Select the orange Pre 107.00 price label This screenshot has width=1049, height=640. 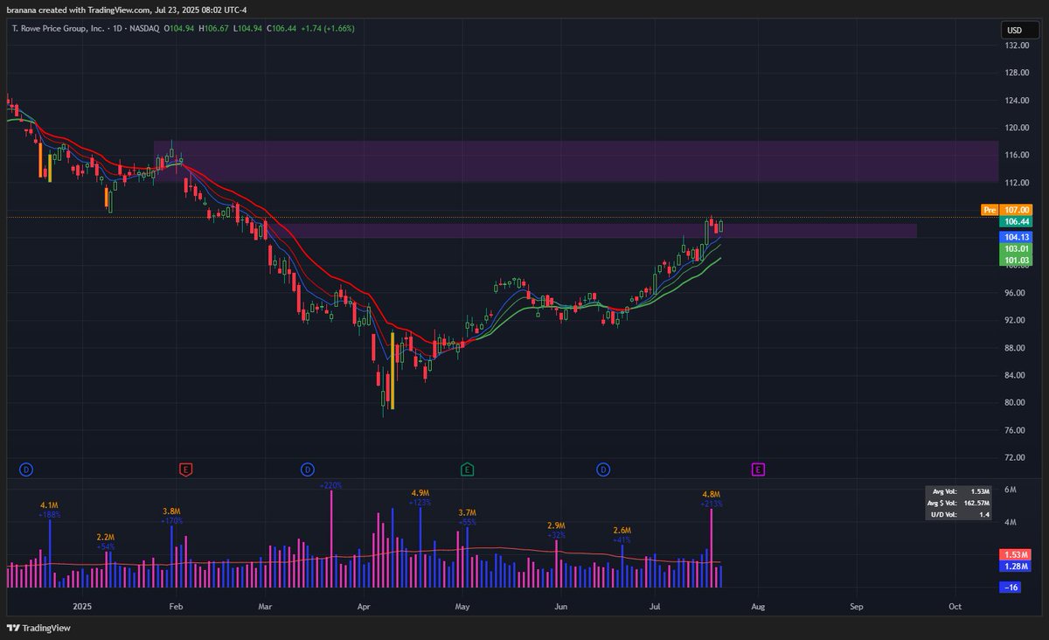tap(1007, 210)
